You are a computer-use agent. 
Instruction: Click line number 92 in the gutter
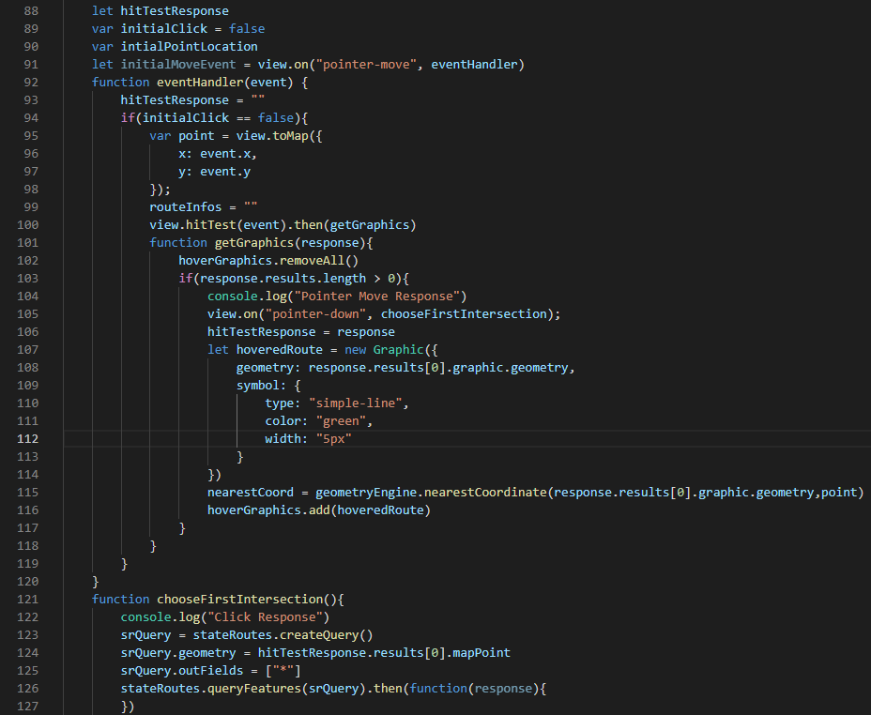31,83
